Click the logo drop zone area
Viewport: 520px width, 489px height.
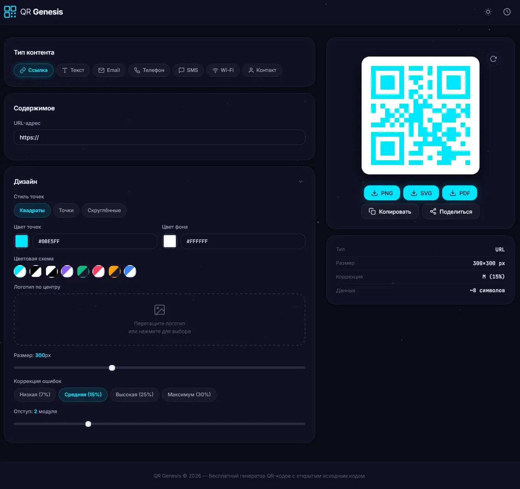coord(160,320)
